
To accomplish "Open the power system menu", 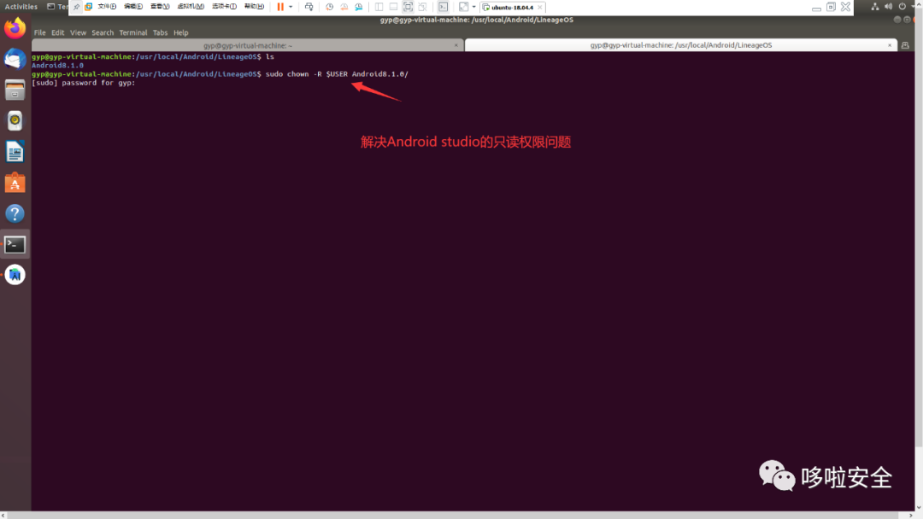I will 902,7.
